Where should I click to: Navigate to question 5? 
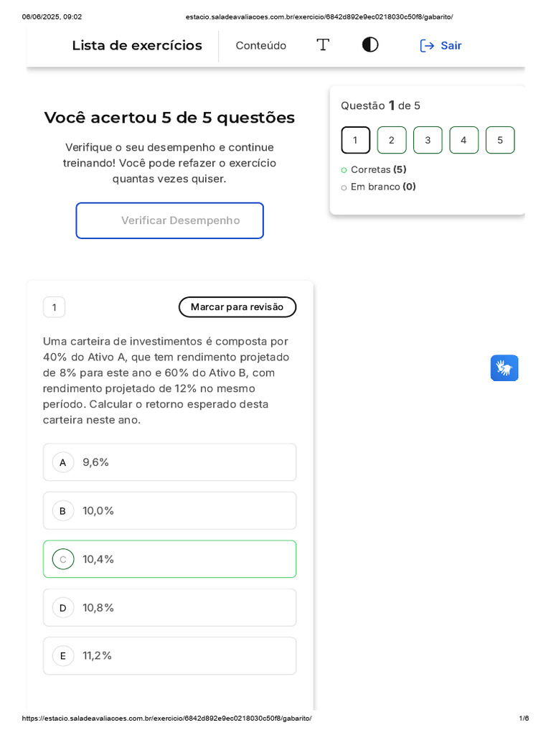(x=500, y=140)
